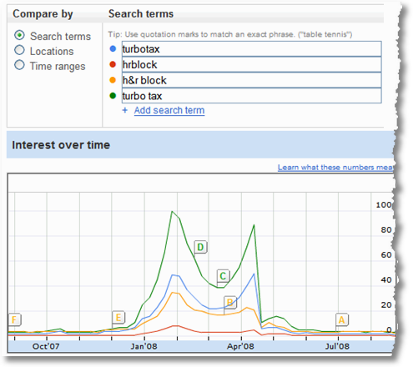Click news marker A on the chart
Viewport: 413px width, 367px height.
pyautogui.click(x=342, y=320)
